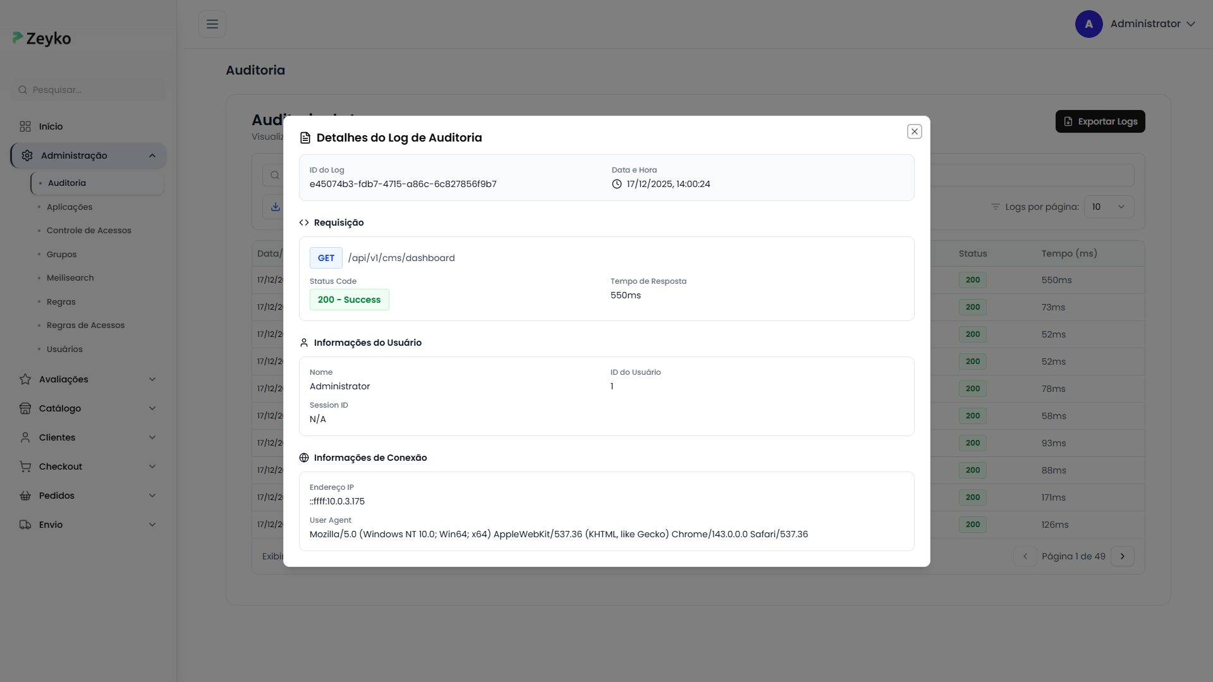The image size is (1213, 682).
Task: Go to the next page of logs
Action: tap(1123, 556)
